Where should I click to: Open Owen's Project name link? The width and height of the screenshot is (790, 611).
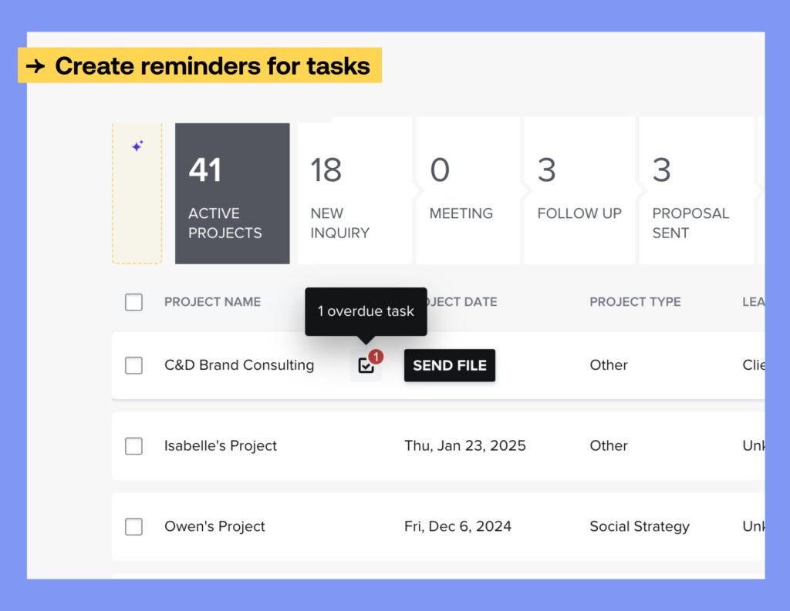pos(214,527)
